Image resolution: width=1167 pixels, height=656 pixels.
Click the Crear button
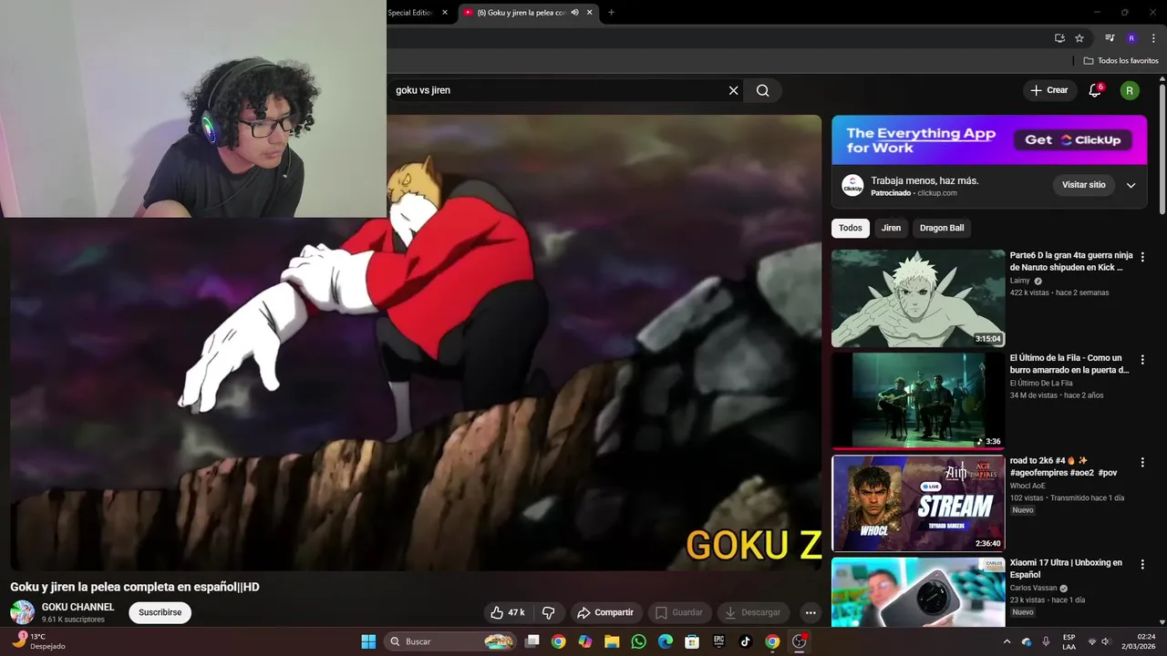pyautogui.click(x=1049, y=90)
